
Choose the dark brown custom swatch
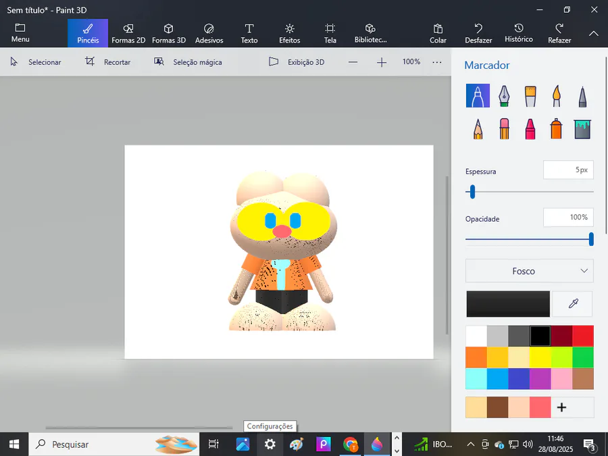[497, 407]
